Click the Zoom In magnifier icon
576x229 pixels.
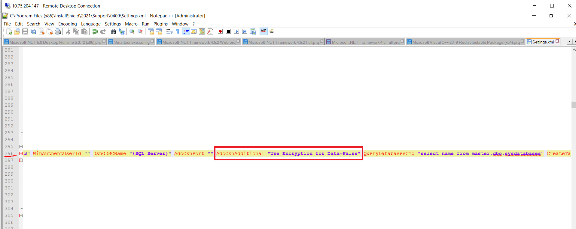click(x=132, y=31)
